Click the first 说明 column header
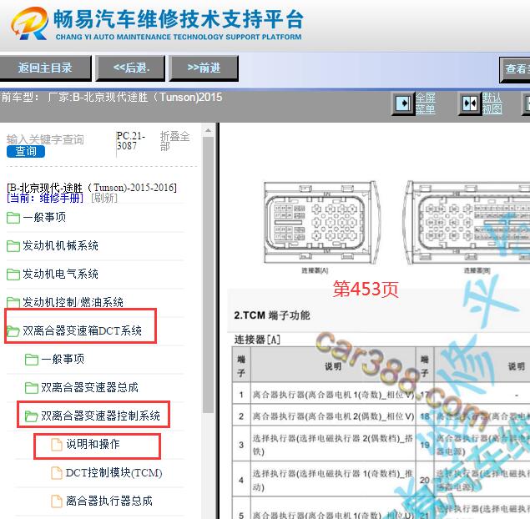 click(333, 366)
